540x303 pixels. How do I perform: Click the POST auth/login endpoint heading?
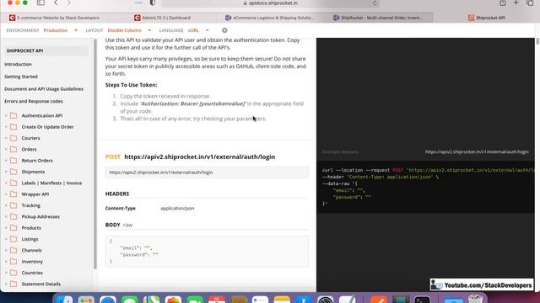click(x=190, y=157)
